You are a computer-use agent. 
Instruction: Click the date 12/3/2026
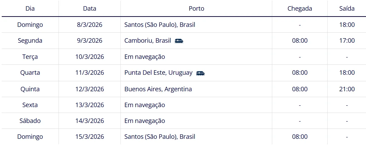click(x=90, y=89)
